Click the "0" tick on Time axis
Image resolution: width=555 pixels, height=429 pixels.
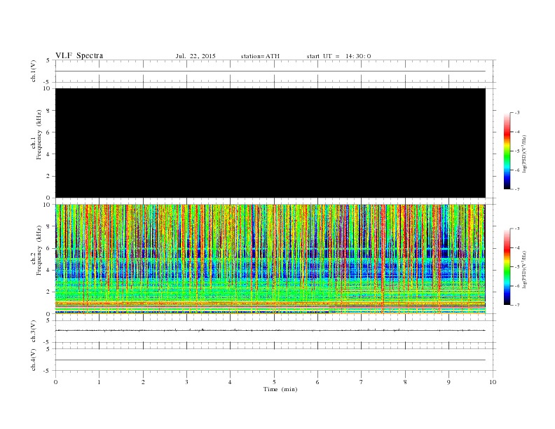tap(55, 382)
